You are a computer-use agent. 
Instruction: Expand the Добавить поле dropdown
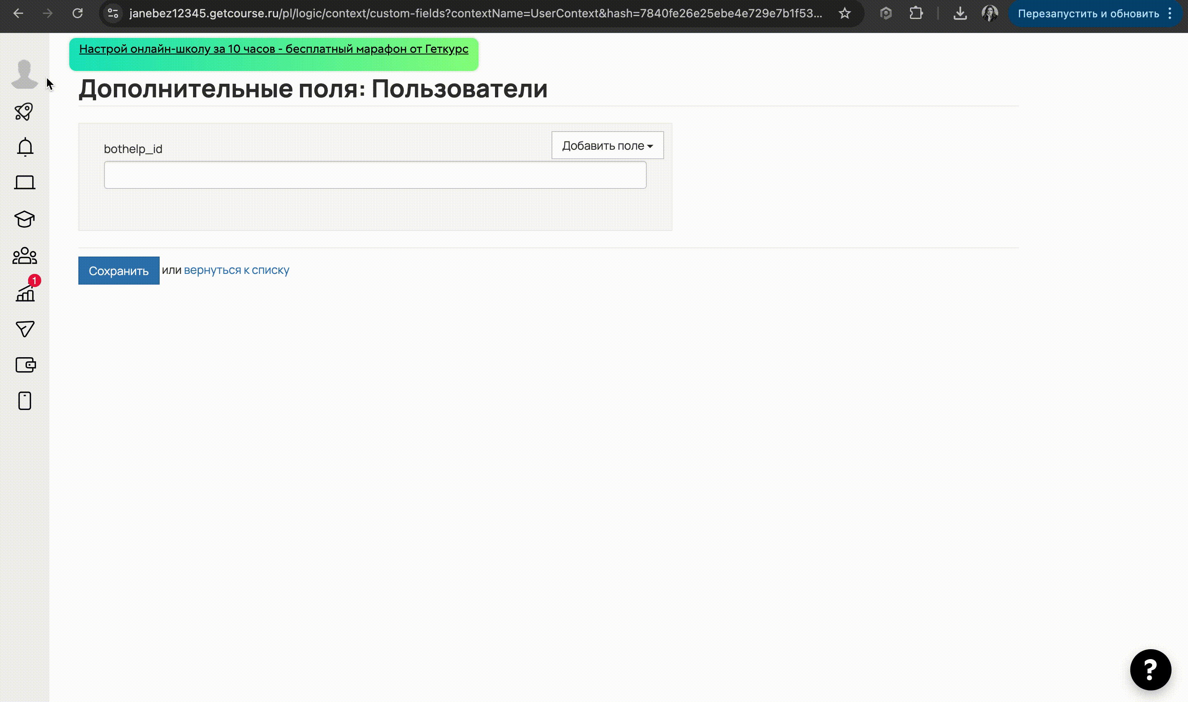click(607, 146)
